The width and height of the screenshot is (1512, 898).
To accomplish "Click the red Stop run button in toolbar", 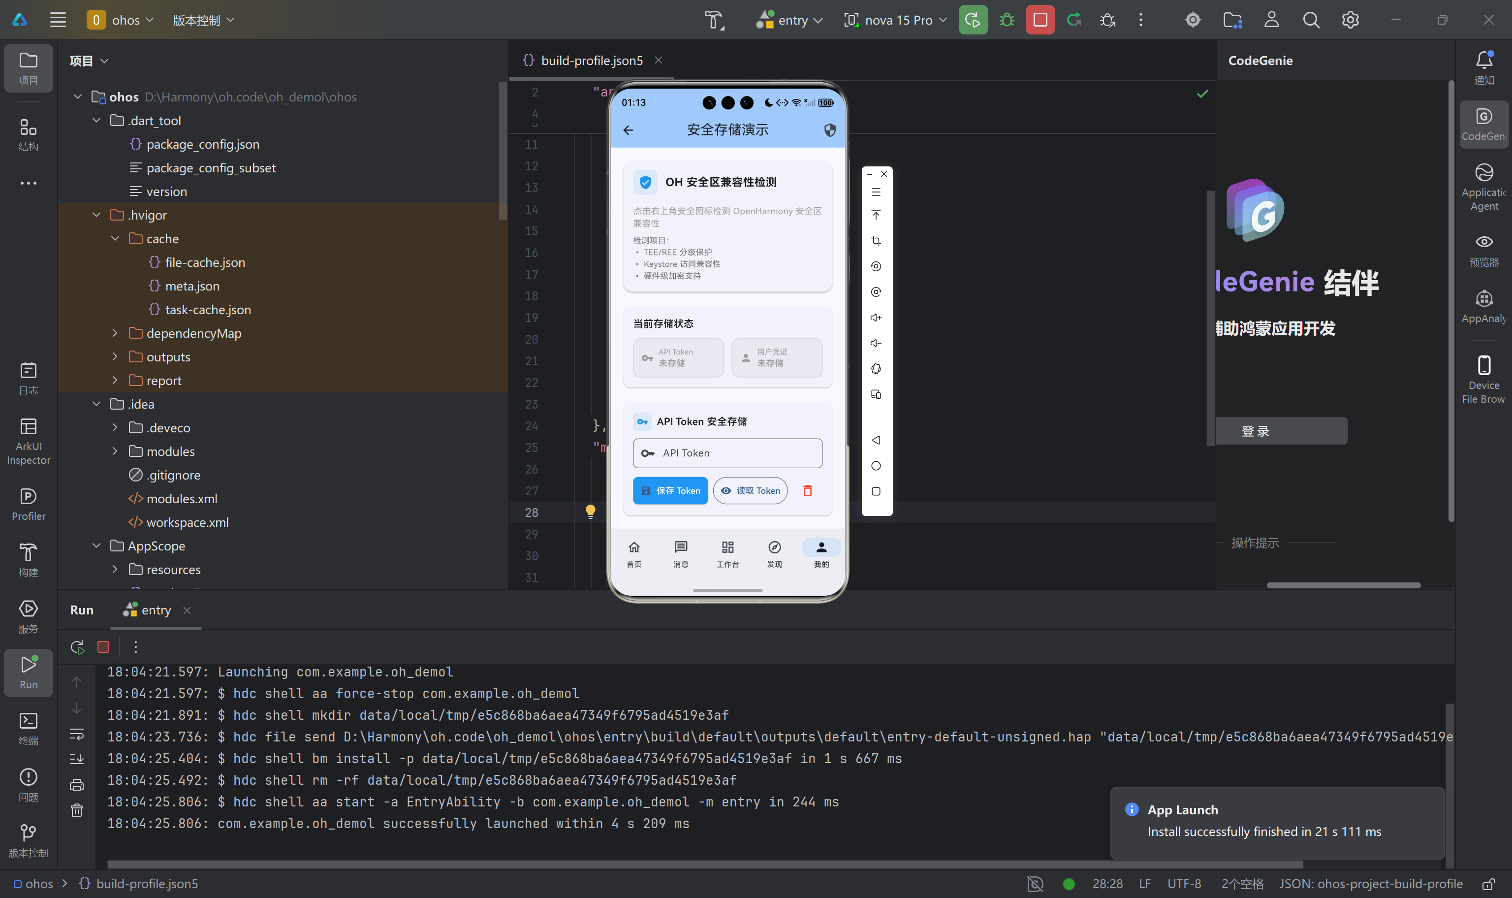I will point(1039,20).
